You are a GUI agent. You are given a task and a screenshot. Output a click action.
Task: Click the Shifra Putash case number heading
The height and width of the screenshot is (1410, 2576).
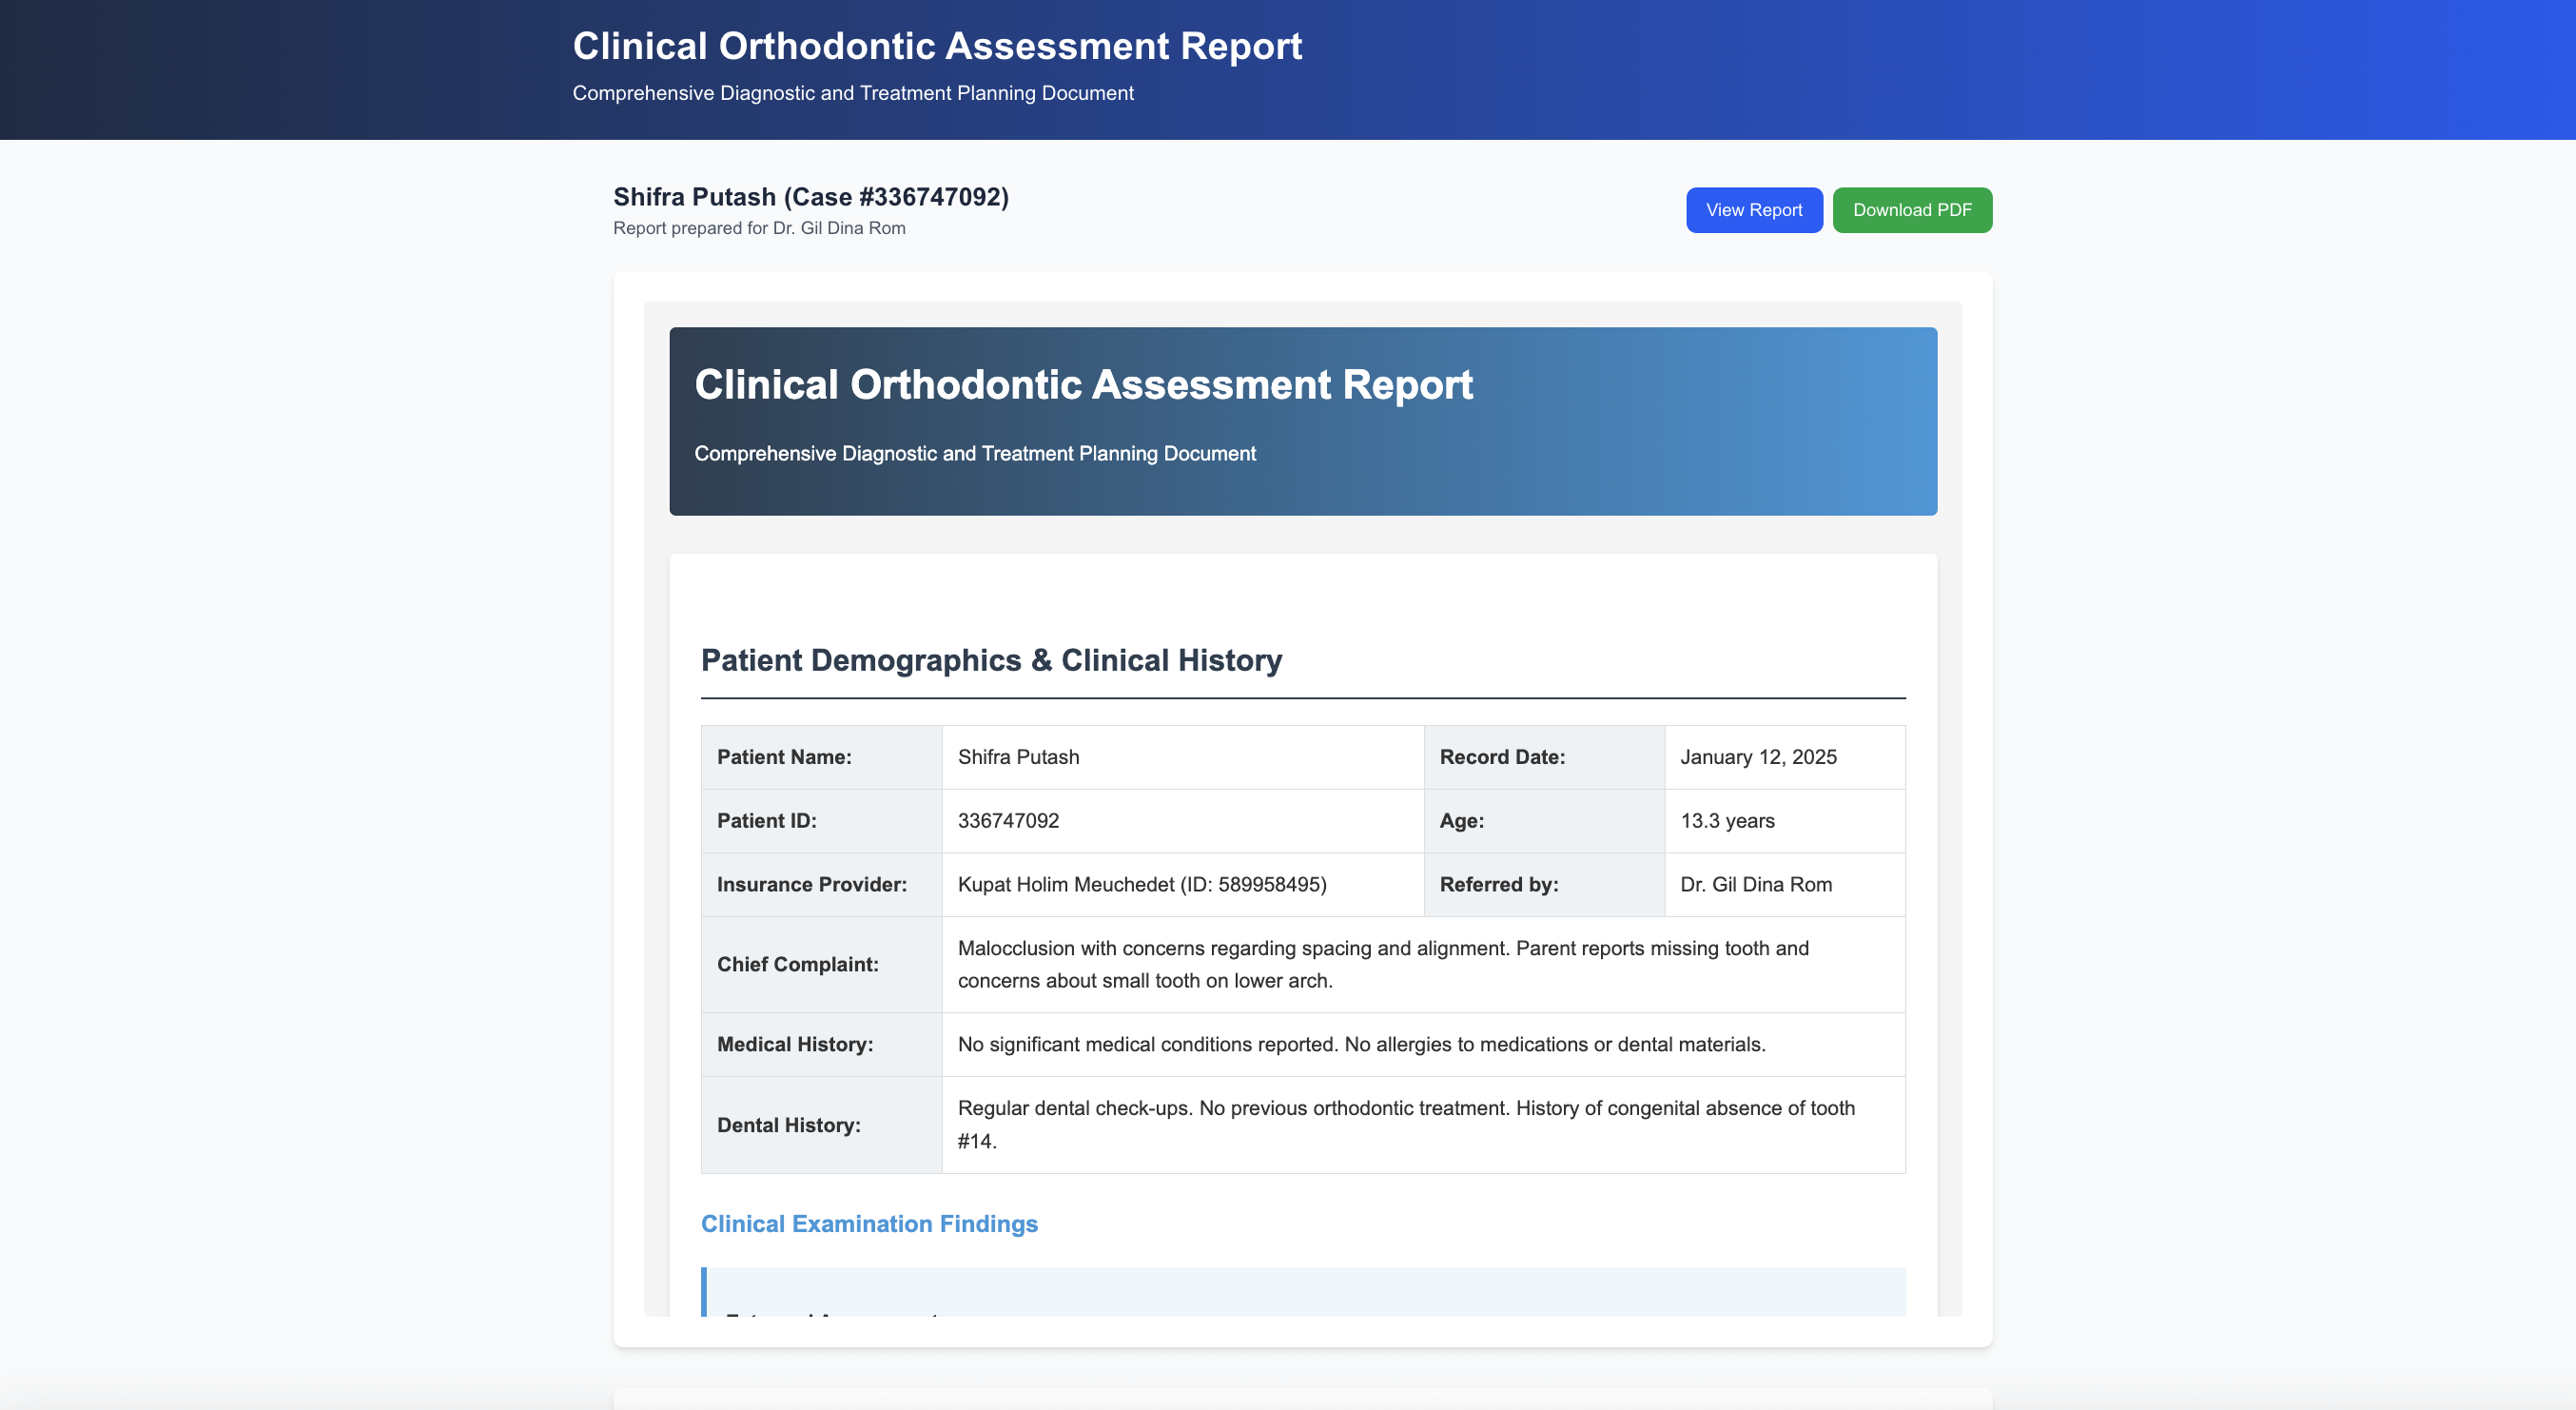(810, 197)
